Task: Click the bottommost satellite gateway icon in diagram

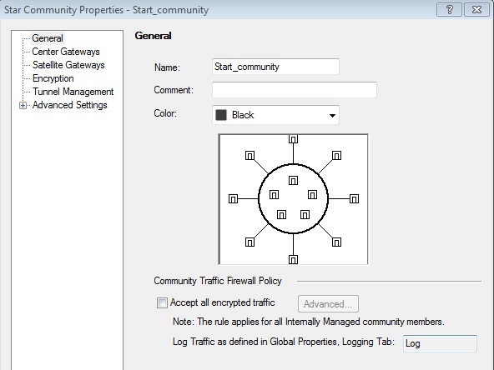Action: [x=294, y=259]
